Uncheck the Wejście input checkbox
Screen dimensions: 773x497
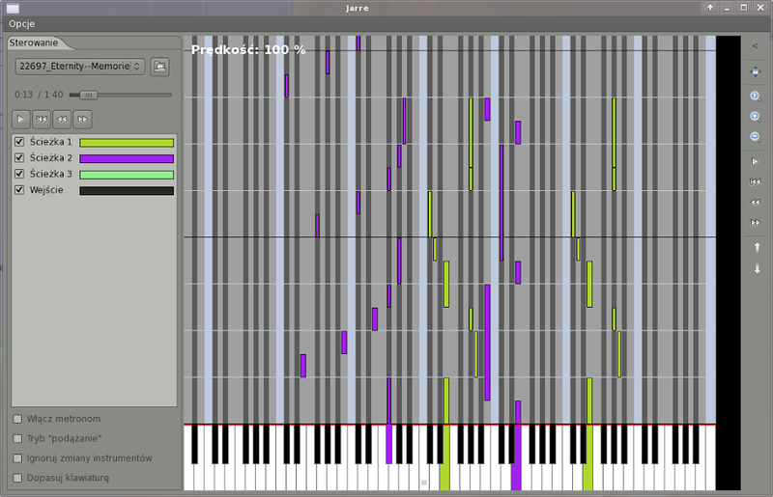click(19, 190)
